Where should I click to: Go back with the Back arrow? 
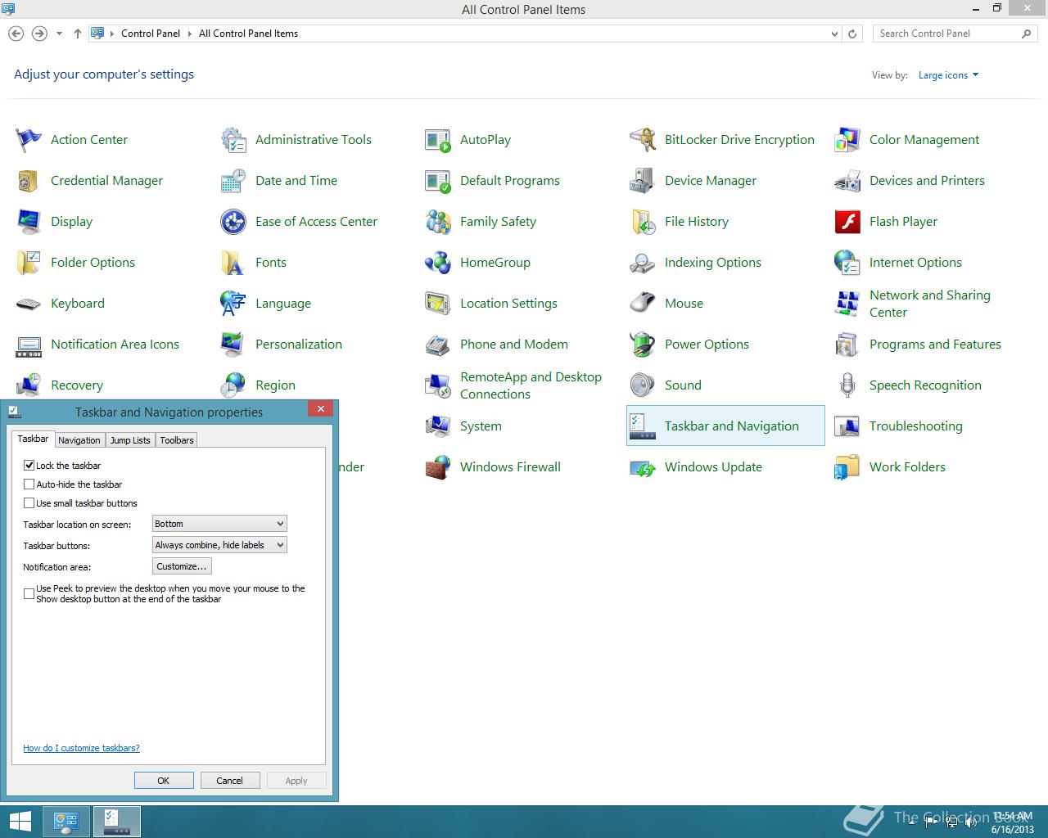pyautogui.click(x=16, y=34)
